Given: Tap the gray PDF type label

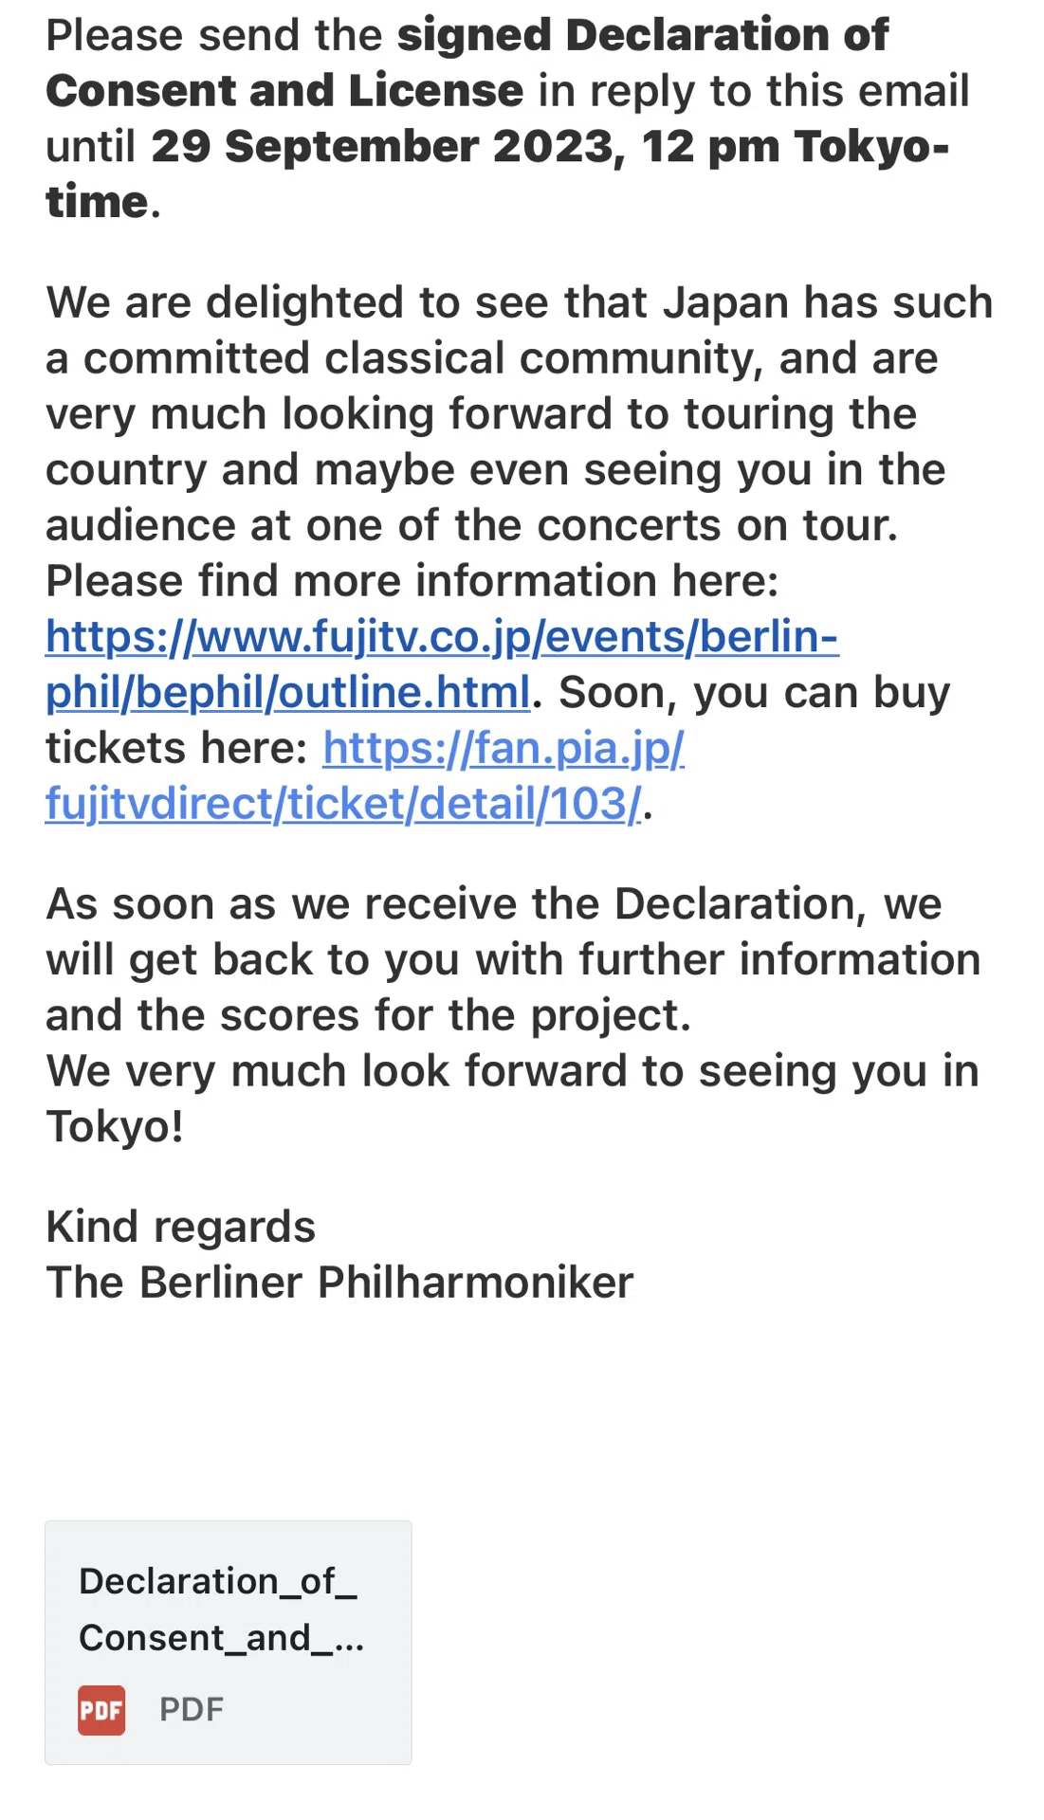Looking at the screenshot, I should click(192, 1709).
